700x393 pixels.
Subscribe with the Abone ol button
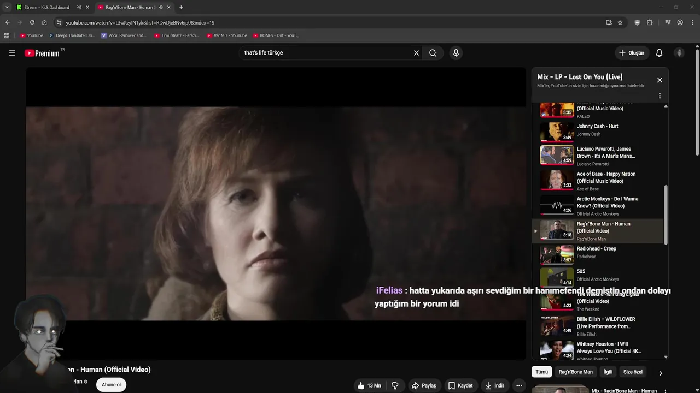coord(111,385)
